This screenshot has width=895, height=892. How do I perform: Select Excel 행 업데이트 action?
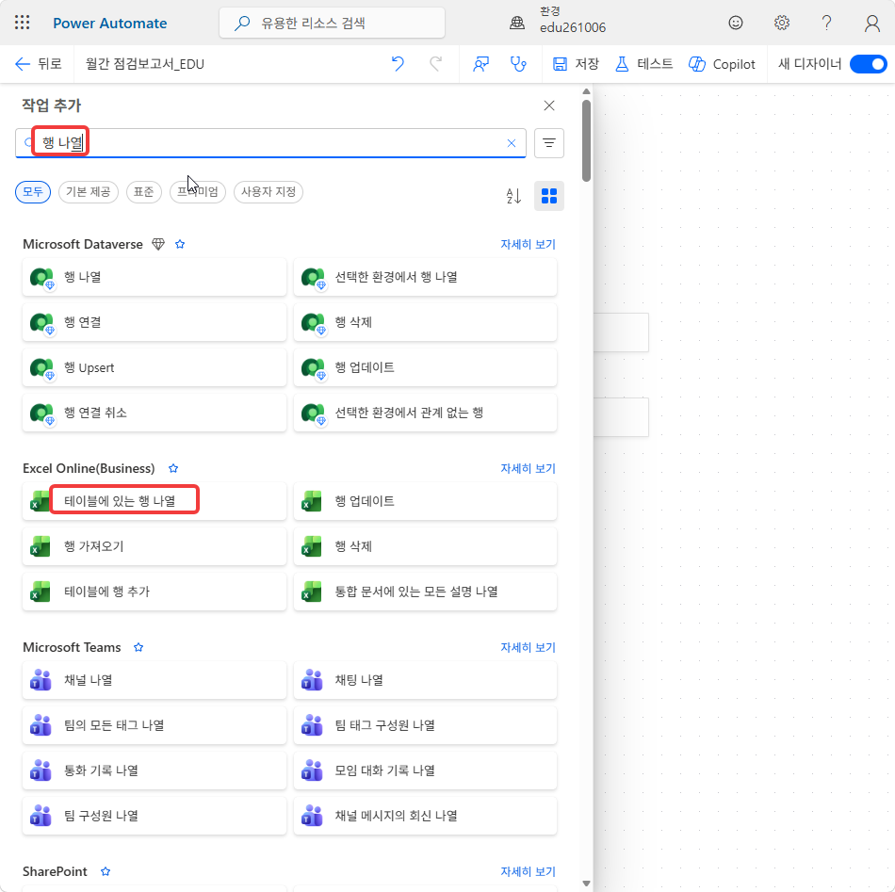click(425, 501)
